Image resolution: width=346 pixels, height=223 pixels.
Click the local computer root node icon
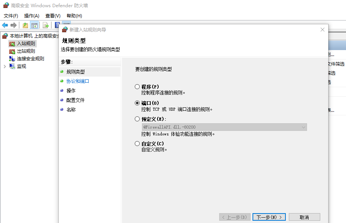(5, 36)
